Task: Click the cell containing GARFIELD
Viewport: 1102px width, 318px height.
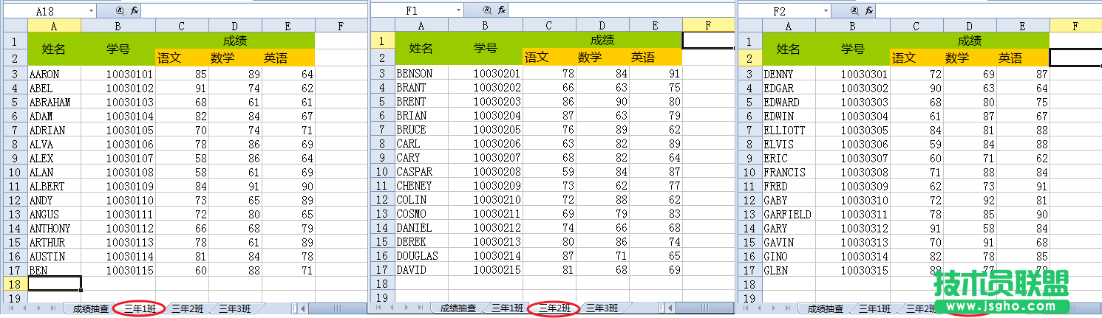Action: click(x=789, y=214)
